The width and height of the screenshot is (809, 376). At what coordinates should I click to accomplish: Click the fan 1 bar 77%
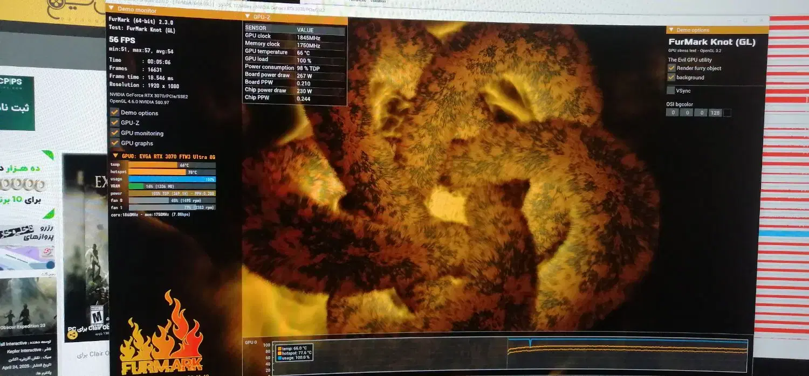pyautogui.click(x=172, y=207)
